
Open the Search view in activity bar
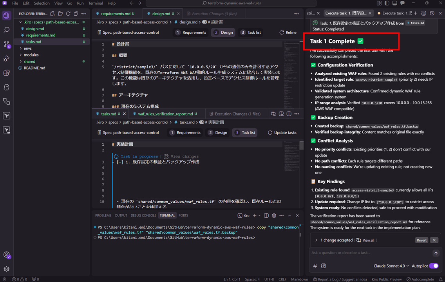point(7,30)
